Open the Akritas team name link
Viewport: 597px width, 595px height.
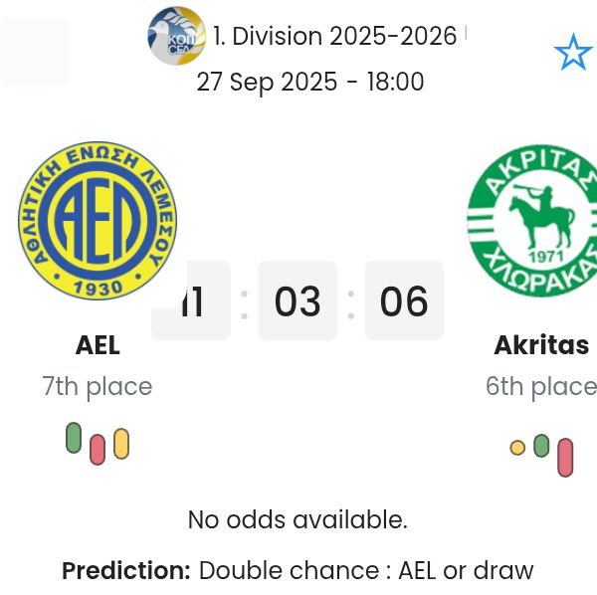point(541,345)
